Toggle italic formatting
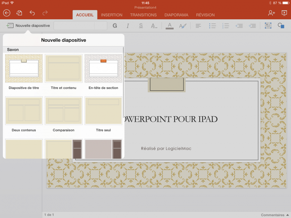Viewport: 291px width, 218px height. coord(128,25)
